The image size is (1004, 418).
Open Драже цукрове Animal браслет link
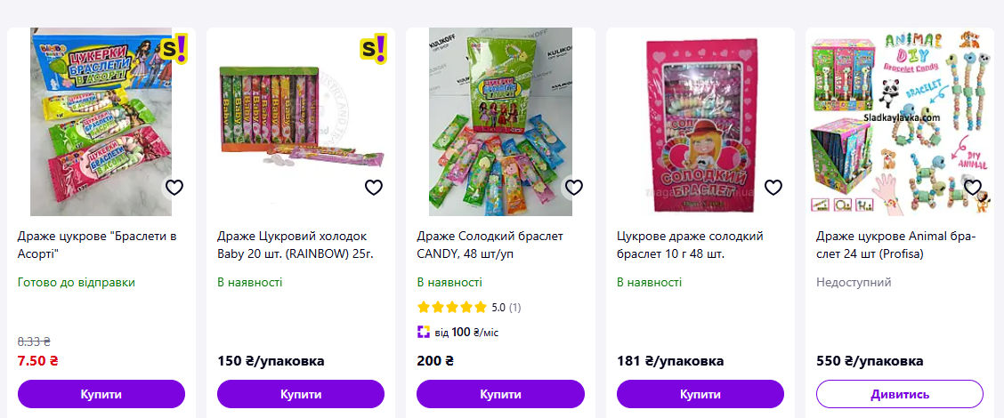(895, 245)
